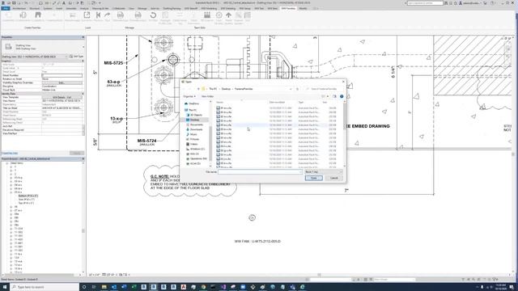
Task: Click Visibility/Graphics Overrides Edit button
Action: click(62, 82)
